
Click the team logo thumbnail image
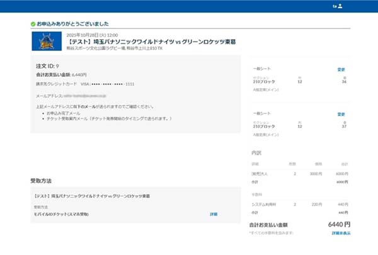click(46, 42)
